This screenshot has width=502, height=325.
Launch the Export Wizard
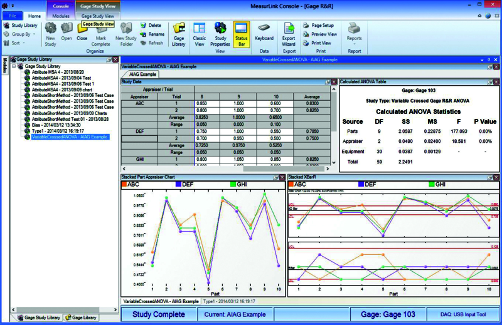[x=289, y=34]
